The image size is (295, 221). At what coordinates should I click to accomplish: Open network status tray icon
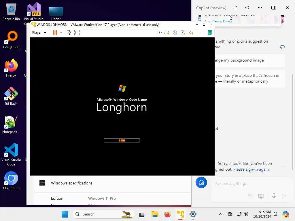point(239,214)
